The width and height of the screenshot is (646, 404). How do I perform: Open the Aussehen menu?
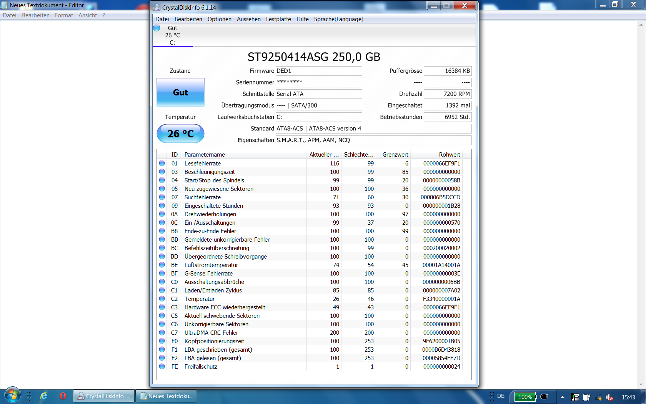pyautogui.click(x=249, y=19)
